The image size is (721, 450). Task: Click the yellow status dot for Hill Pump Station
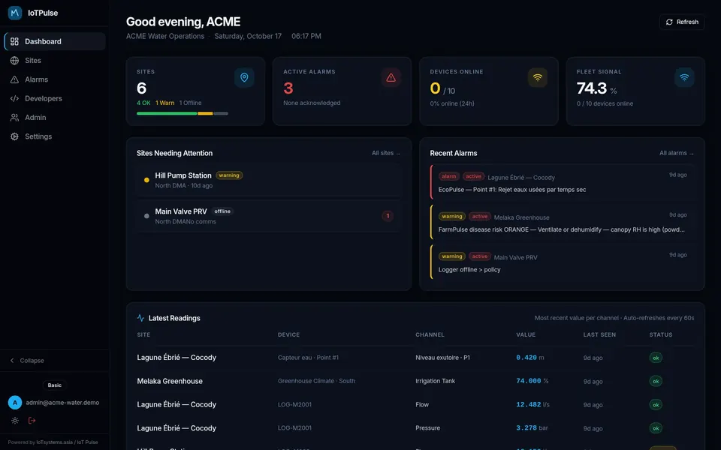coord(146,180)
